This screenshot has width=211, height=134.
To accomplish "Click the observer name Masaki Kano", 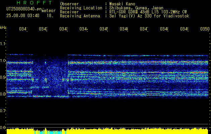I will (x=122, y=4).
